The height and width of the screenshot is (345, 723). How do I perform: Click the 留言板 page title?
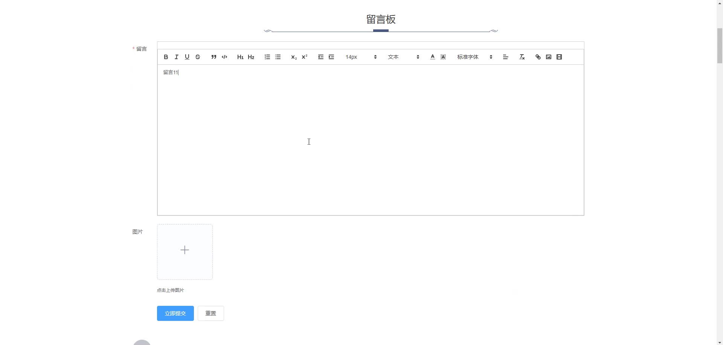(381, 19)
